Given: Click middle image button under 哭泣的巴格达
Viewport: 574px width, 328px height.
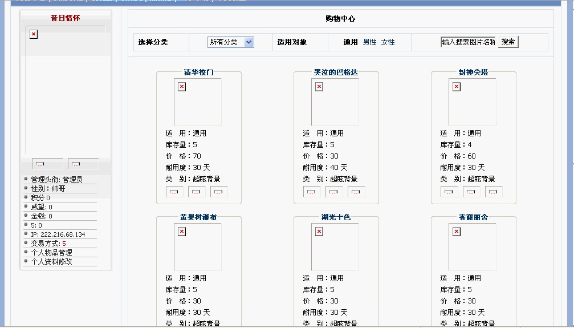Looking at the screenshot, I should click(334, 192).
